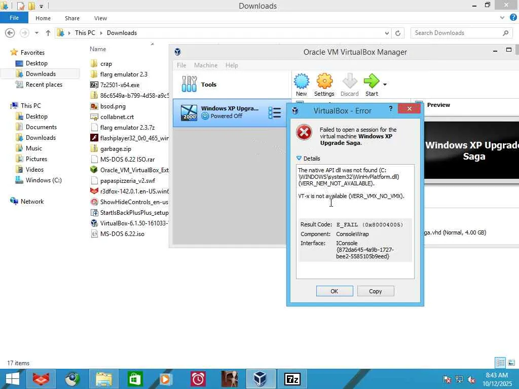The height and width of the screenshot is (389, 519).
Task: Select 7z2501-x64.exe file
Action: point(120,85)
